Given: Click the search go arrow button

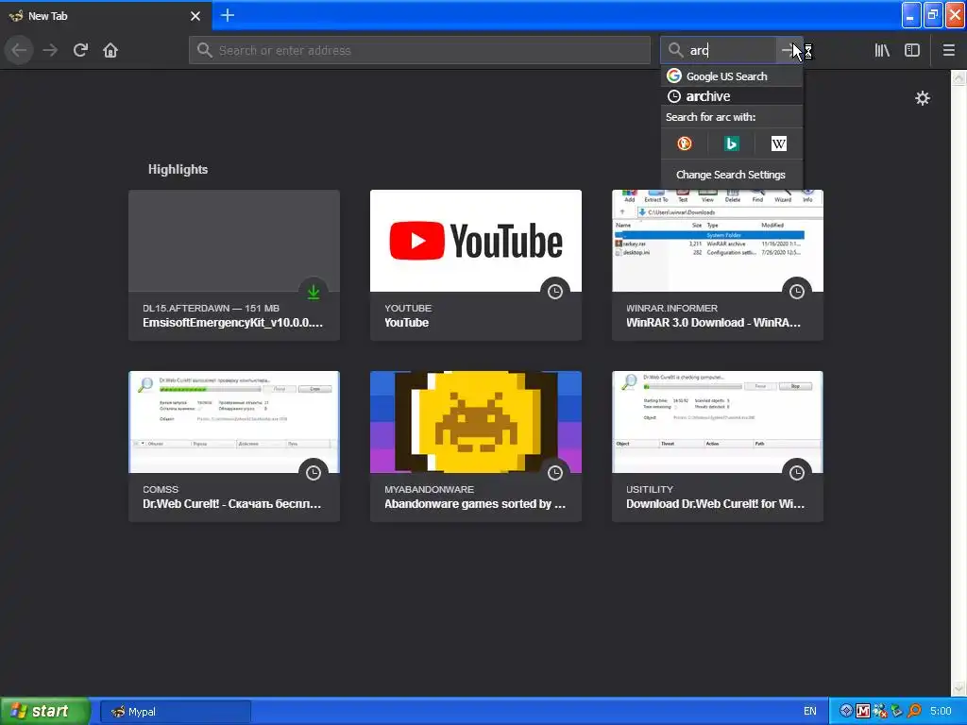Looking at the screenshot, I should 789,50.
